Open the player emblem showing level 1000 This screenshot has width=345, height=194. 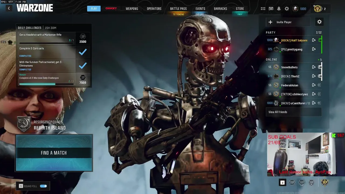point(295,9)
